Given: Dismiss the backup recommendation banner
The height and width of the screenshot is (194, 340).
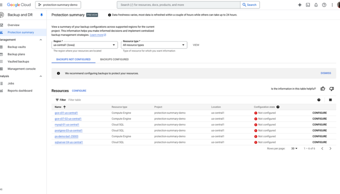Looking at the screenshot, I should coord(325,73).
